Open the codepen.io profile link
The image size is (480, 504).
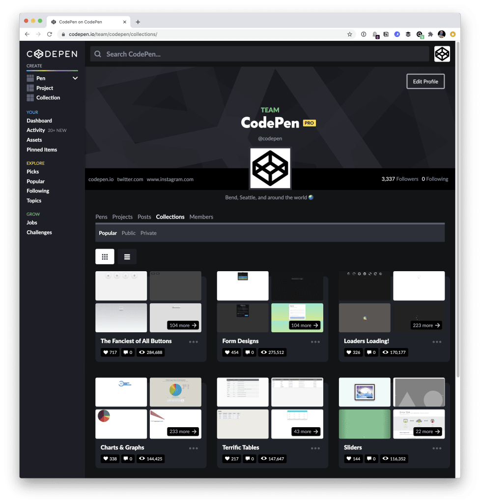101,179
